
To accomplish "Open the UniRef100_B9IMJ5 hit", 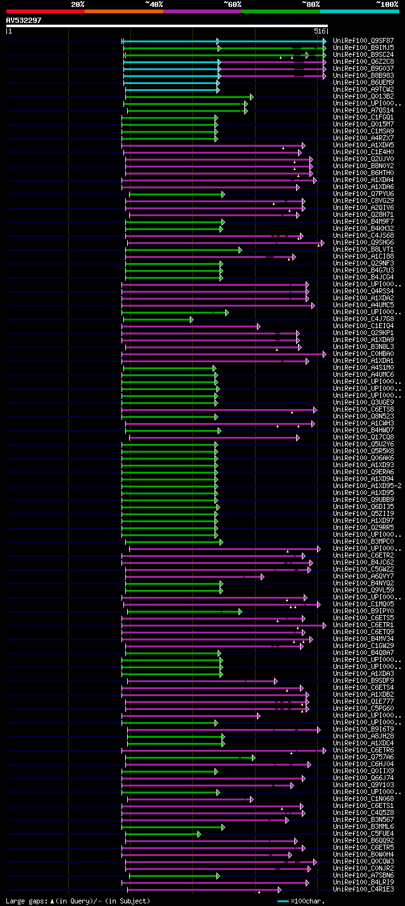I will click(363, 48).
